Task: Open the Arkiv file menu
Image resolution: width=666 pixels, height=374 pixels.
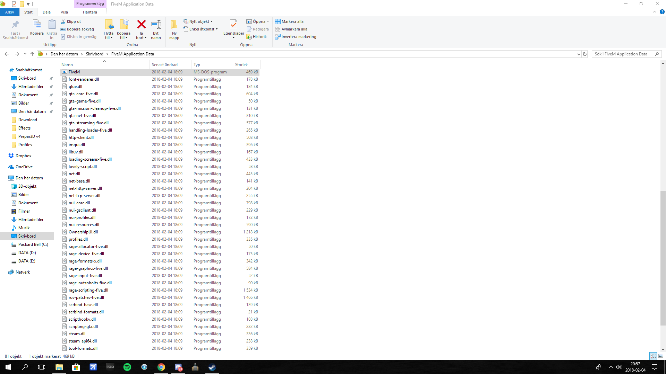Action: pos(9,12)
